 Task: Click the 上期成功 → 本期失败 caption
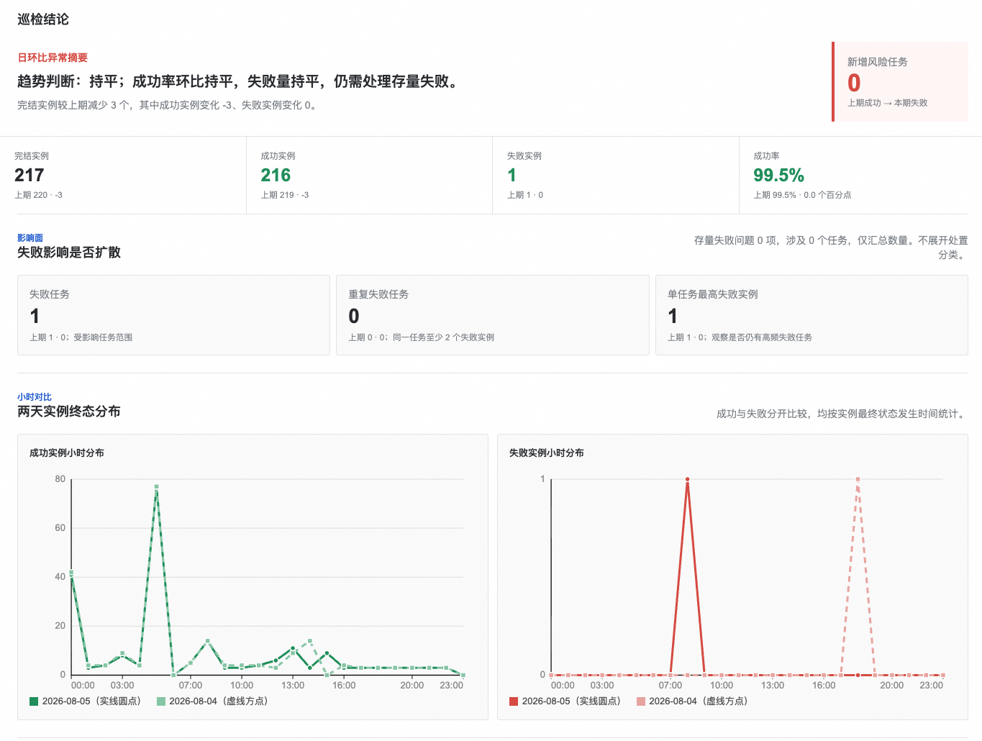coord(887,103)
